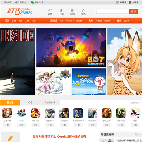Viewport: 142px width, 142px height.
Task: Open the 兽人三国 game icon
Action: tap(106, 113)
